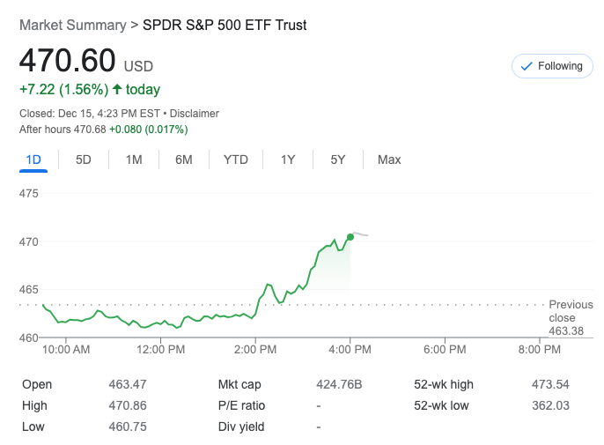Screen dimensions: 604x445
Task: Click the Mkt cap value 424.76B
Action: (339, 384)
